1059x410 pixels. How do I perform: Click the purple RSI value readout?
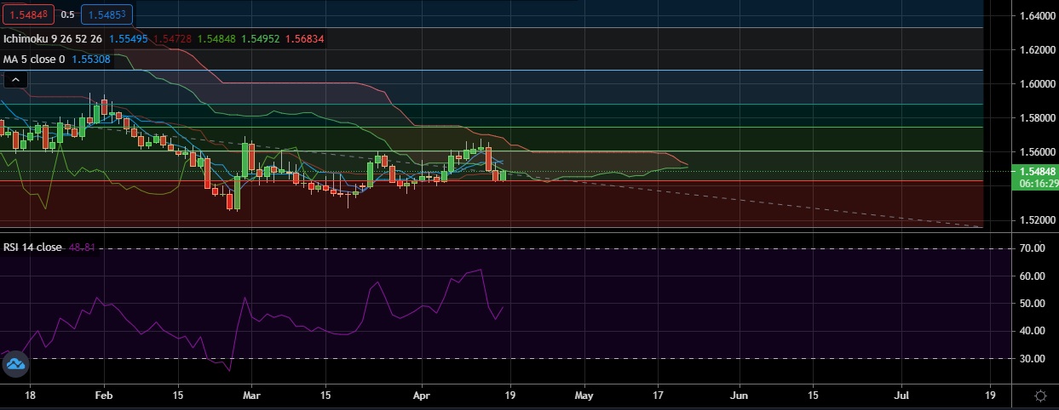[x=81, y=248]
